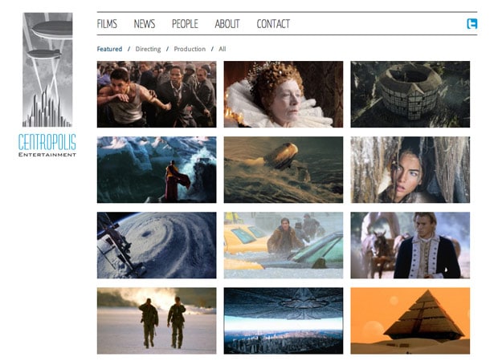Viewport: 498px width, 361px height.
Task: Open thumbnail of men running in crowd
Action: 157,94
